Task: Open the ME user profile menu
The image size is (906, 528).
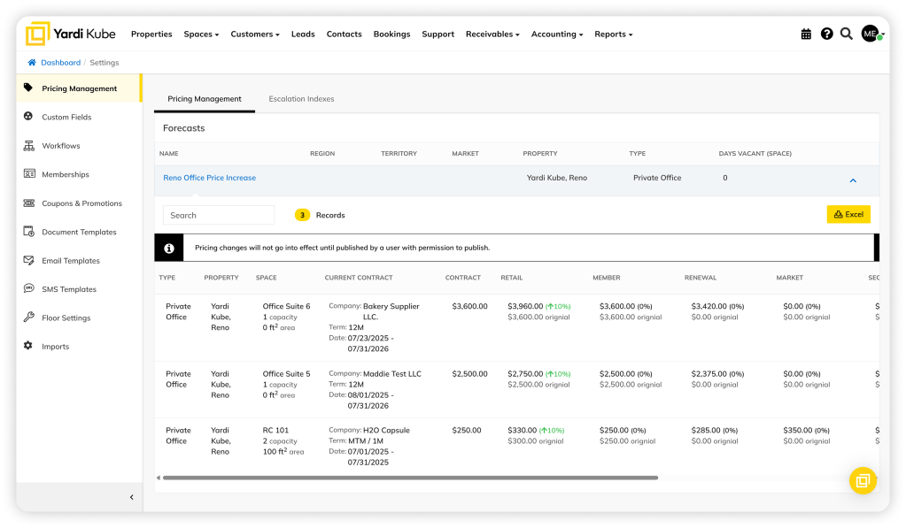Action: coord(871,34)
